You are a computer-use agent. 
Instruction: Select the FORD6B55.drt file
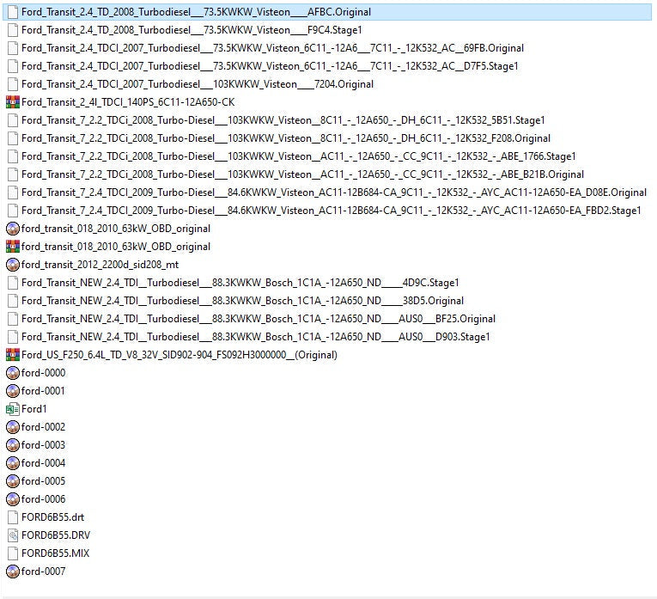pyautogui.click(x=52, y=517)
